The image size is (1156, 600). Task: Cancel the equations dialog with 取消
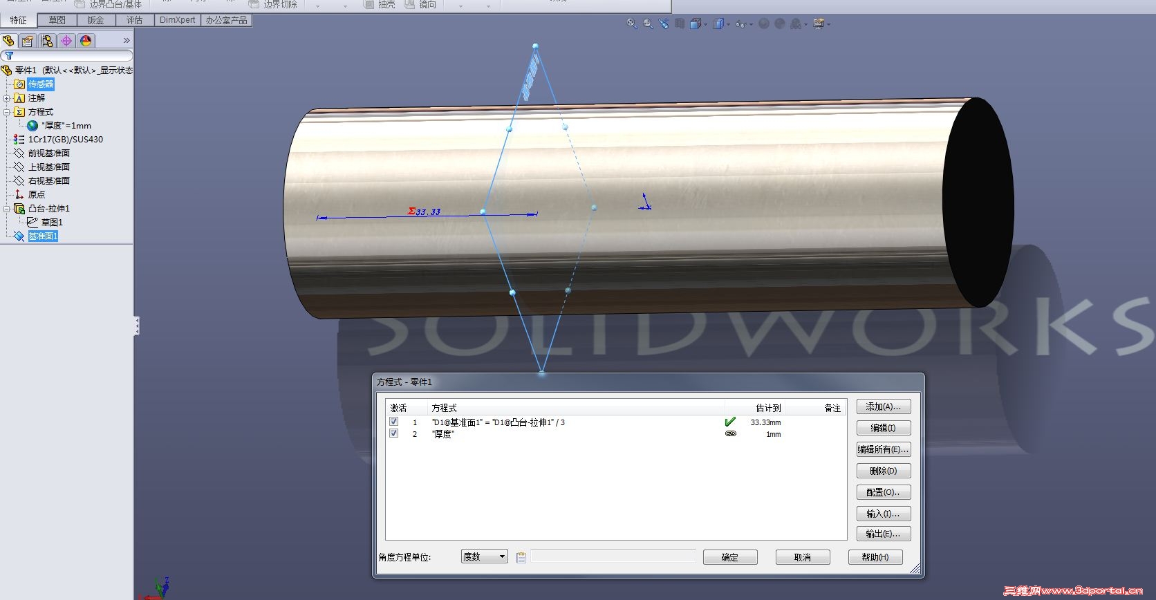pyautogui.click(x=803, y=557)
